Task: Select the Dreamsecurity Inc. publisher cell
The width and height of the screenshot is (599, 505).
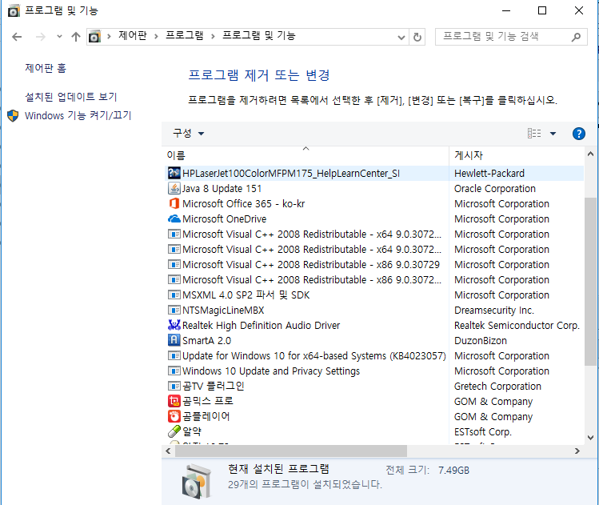Action: pos(494,310)
